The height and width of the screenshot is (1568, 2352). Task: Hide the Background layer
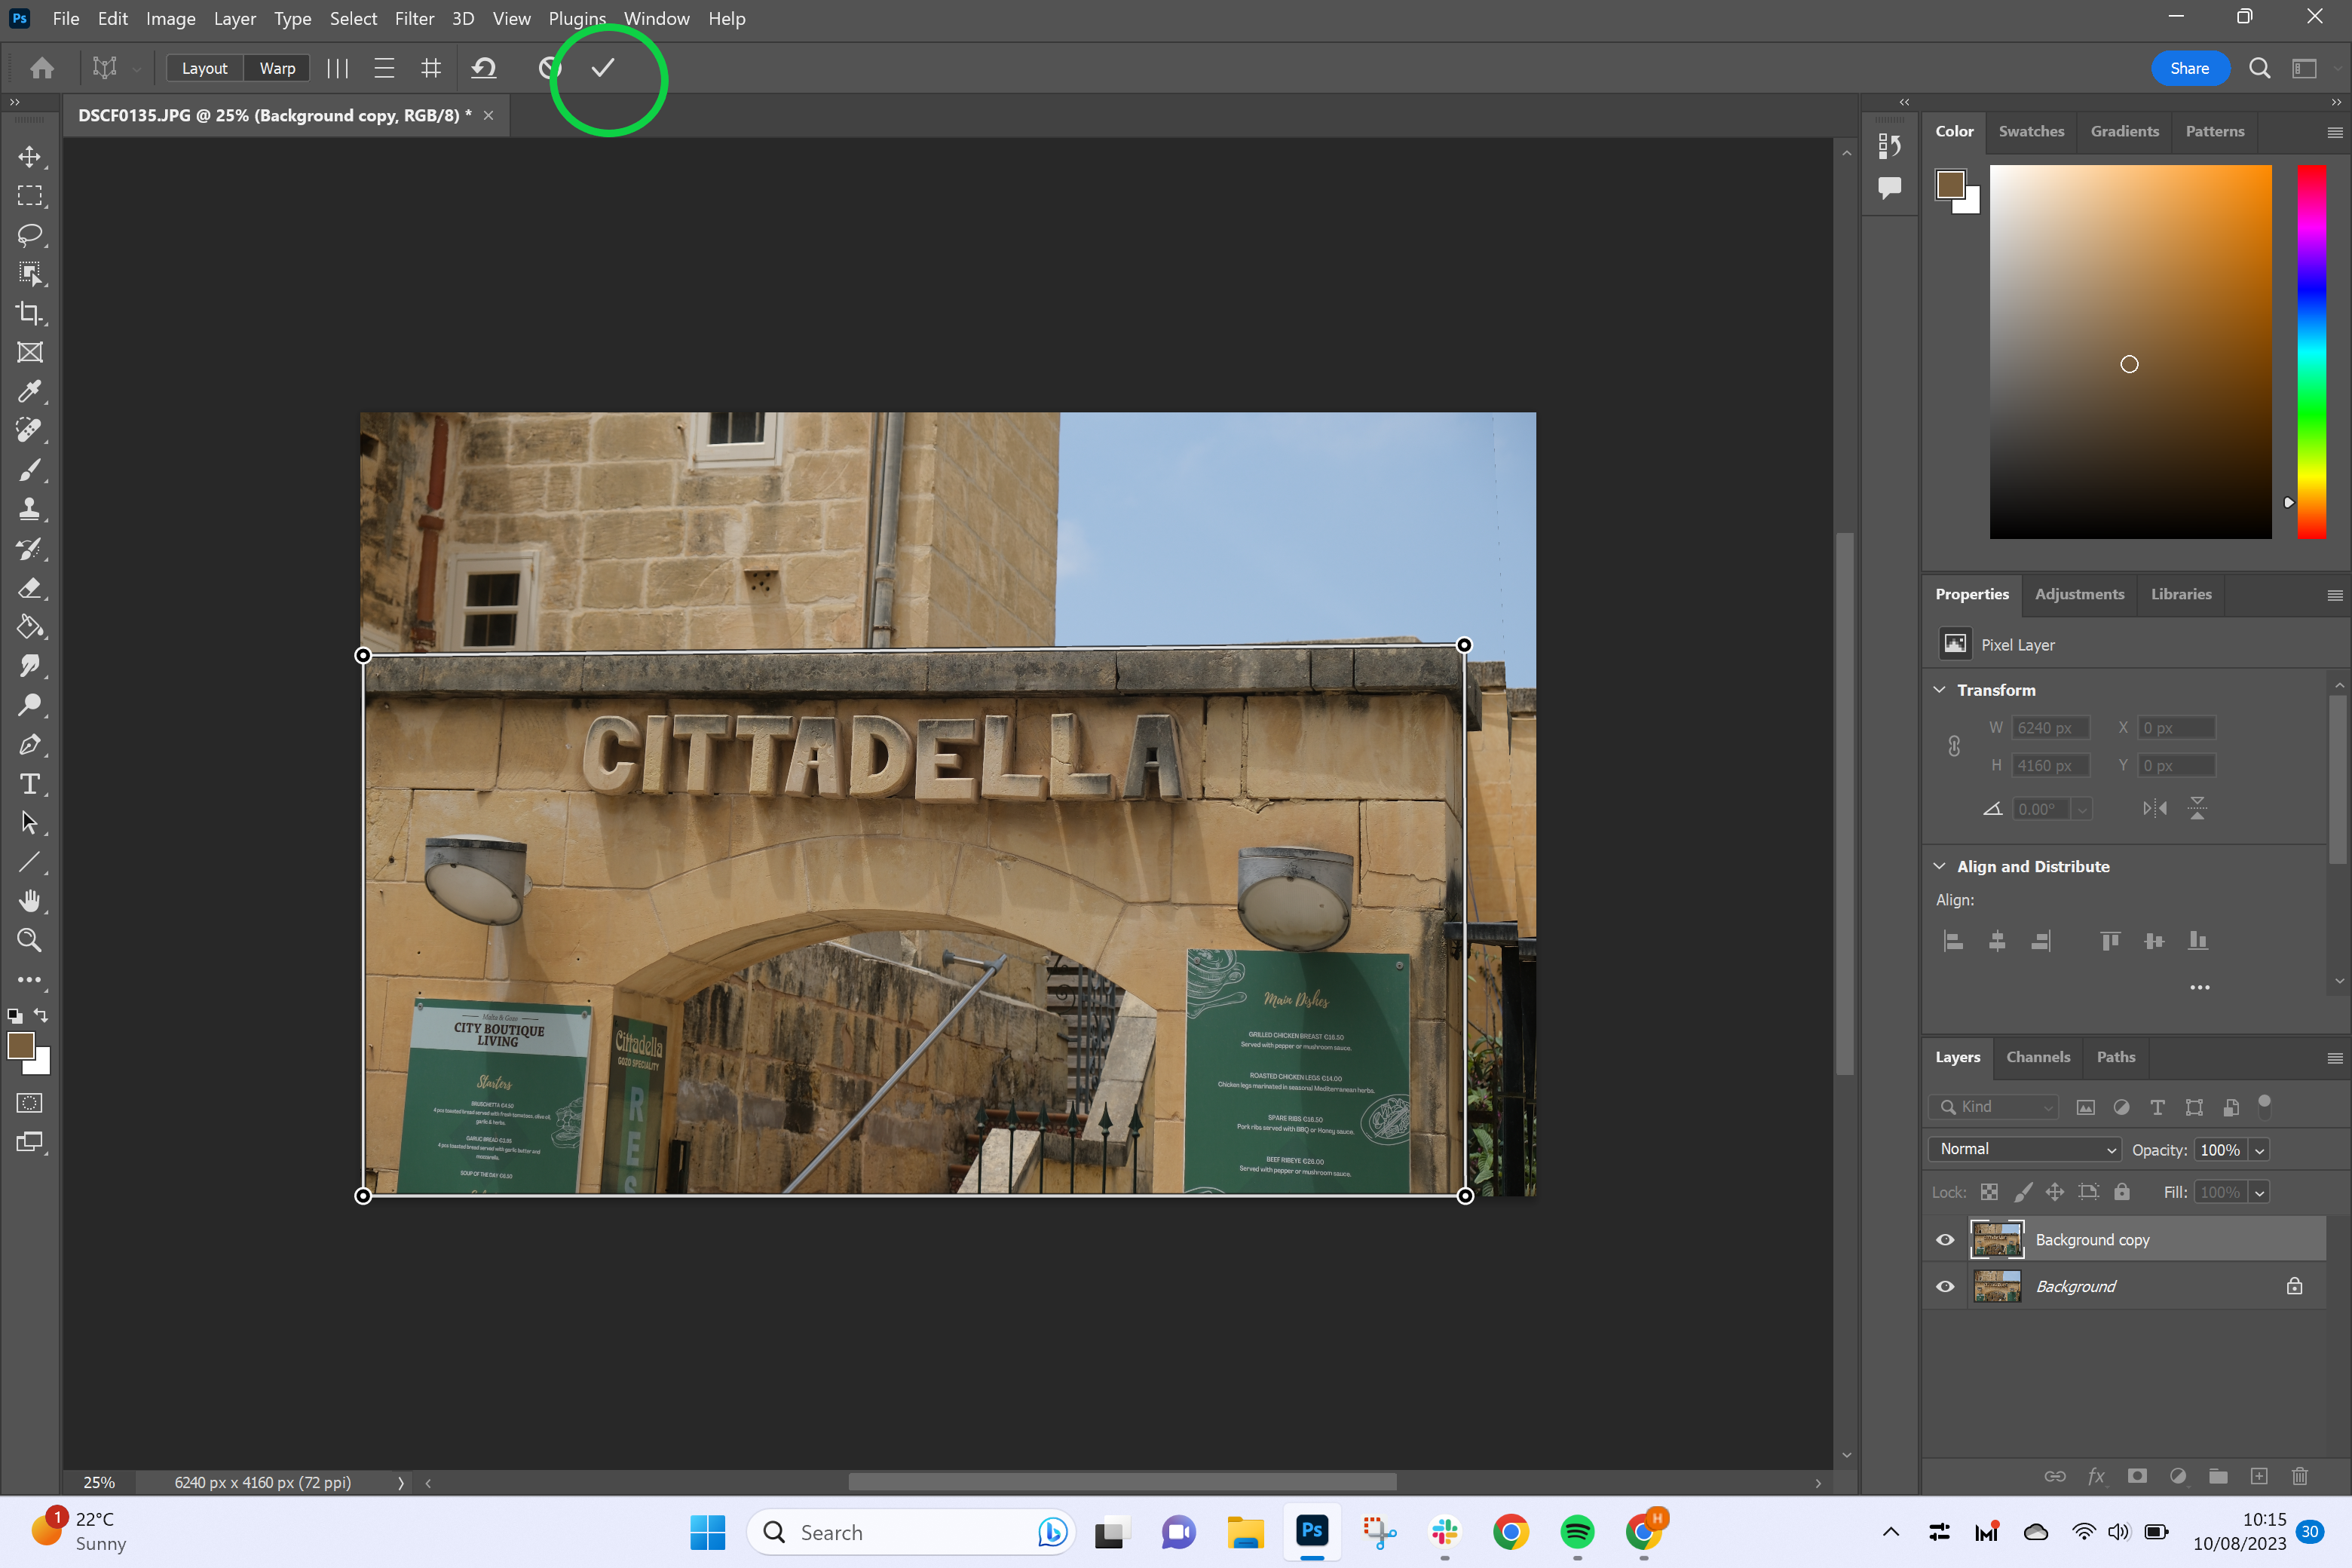pyautogui.click(x=1945, y=1287)
